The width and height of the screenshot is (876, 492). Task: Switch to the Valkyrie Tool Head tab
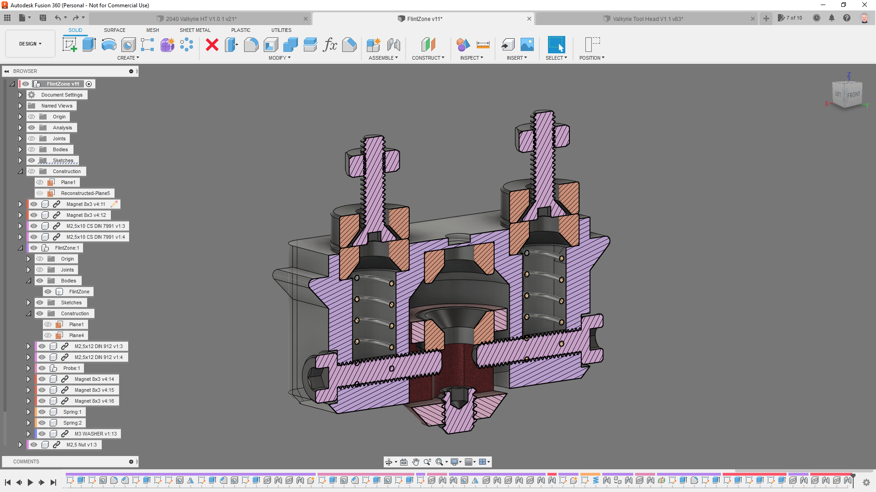click(648, 19)
